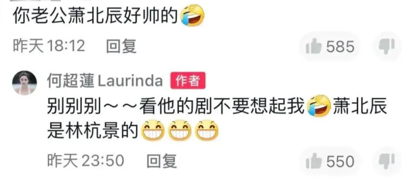Reply to the comment posted 昨天 18:12

(x=121, y=47)
